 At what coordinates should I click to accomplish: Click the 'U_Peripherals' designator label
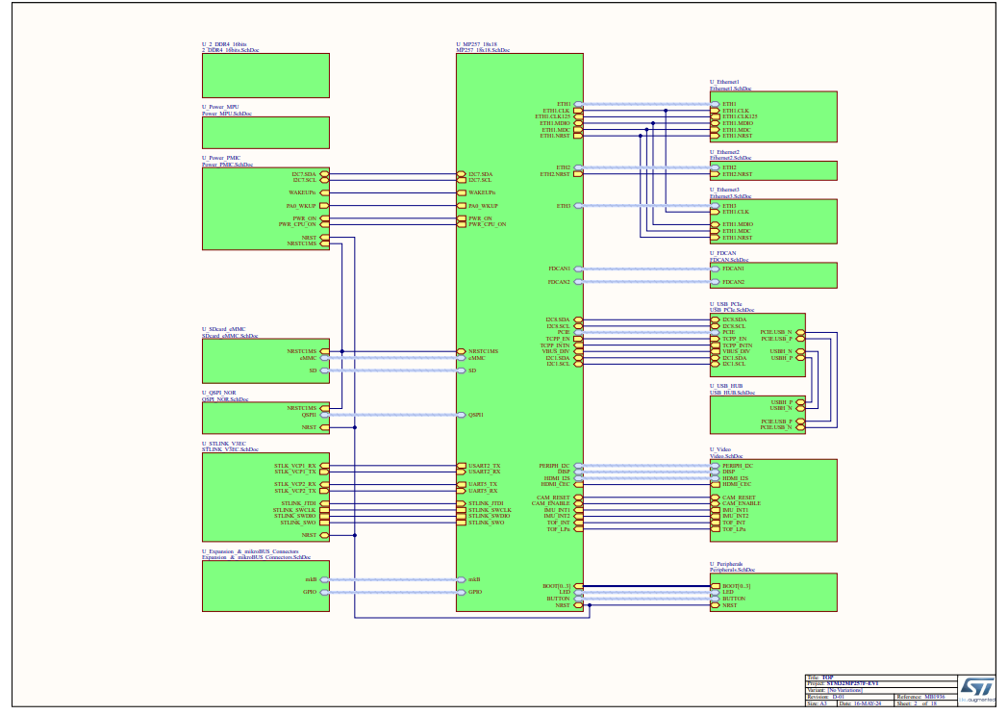pyautogui.click(x=726, y=564)
